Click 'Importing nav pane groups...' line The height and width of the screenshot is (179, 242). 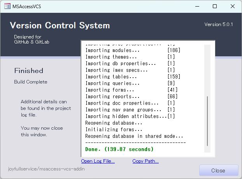point(130,109)
